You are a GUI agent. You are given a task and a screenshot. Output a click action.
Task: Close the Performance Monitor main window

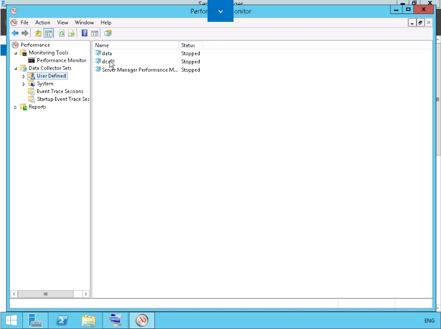click(423, 9)
